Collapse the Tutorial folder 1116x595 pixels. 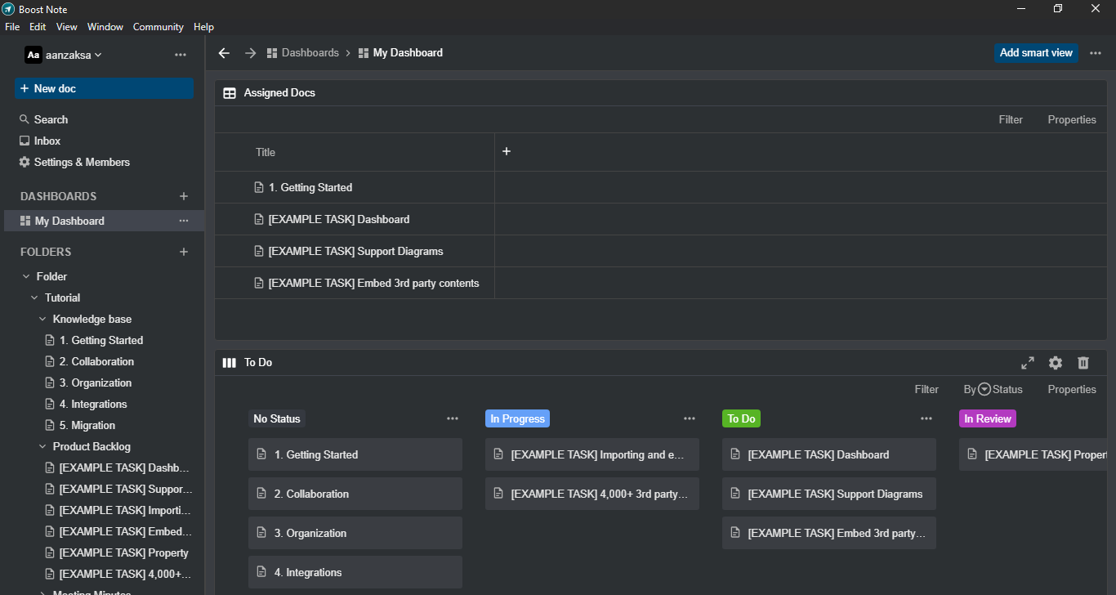point(34,297)
